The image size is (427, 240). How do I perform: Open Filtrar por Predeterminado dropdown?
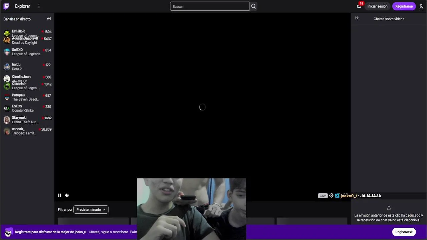click(91, 209)
